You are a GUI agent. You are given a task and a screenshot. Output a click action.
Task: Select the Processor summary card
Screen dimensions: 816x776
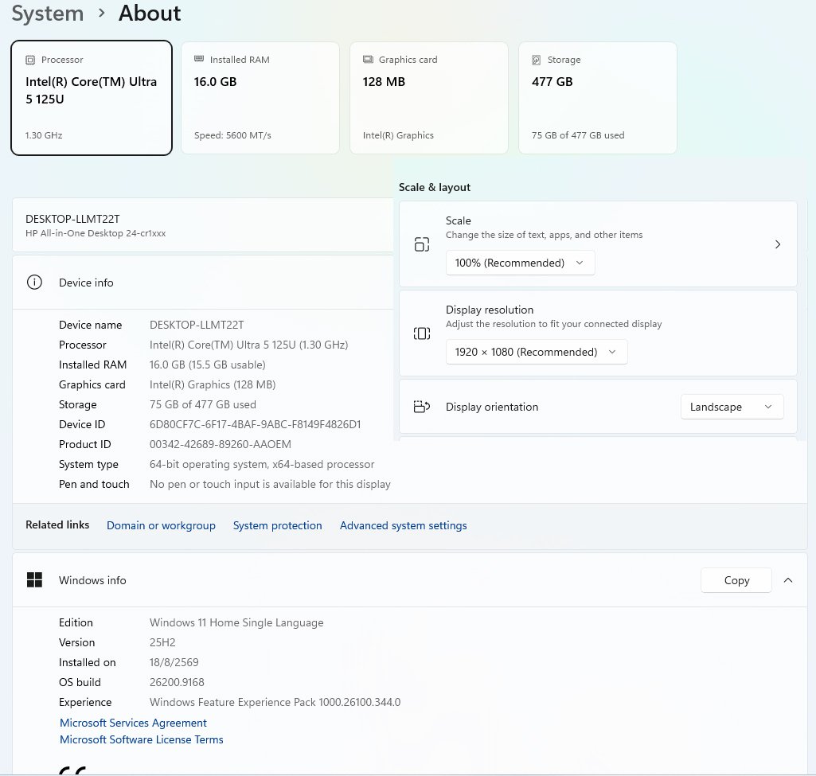coord(92,98)
